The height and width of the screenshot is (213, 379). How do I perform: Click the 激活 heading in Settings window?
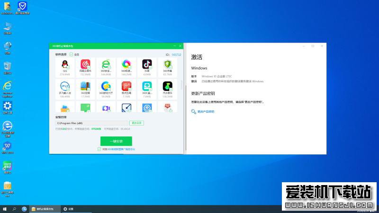pyautogui.click(x=197, y=57)
